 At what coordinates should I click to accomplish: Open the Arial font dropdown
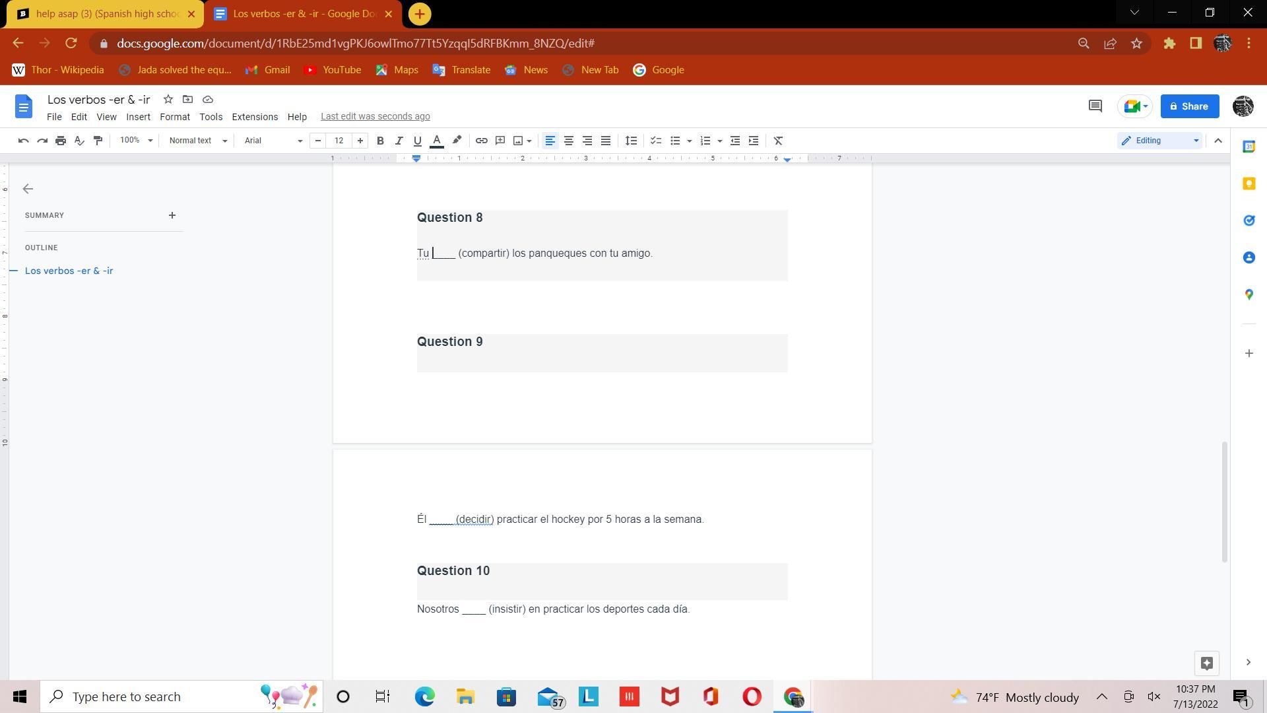point(273,141)
